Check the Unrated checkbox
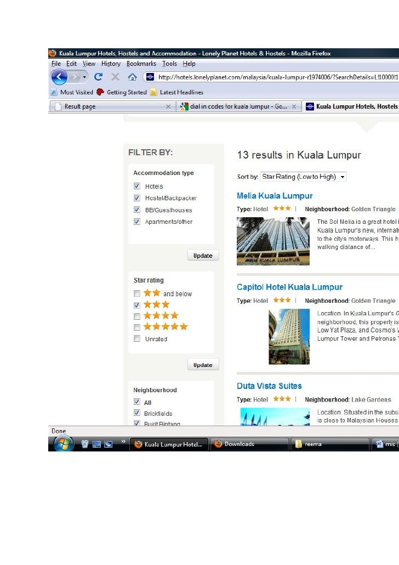 click(x=137, y=338)
